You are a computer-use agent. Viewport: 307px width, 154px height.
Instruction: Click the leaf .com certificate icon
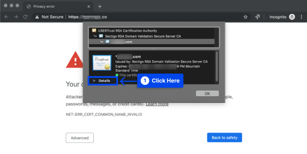tap(107, 41)
